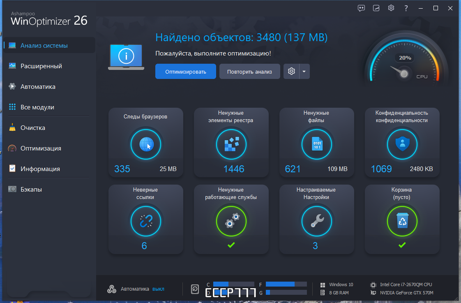Open Расширенный section in sidebar

point(49,66)
